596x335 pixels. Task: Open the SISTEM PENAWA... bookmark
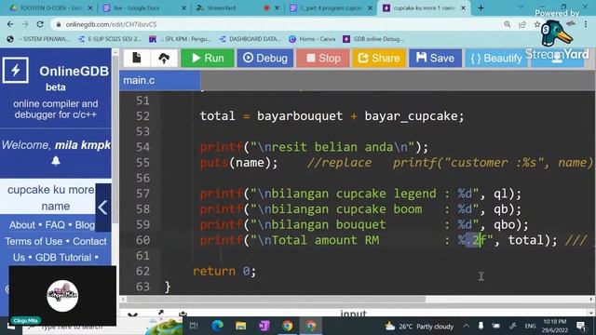click(38, 39)
